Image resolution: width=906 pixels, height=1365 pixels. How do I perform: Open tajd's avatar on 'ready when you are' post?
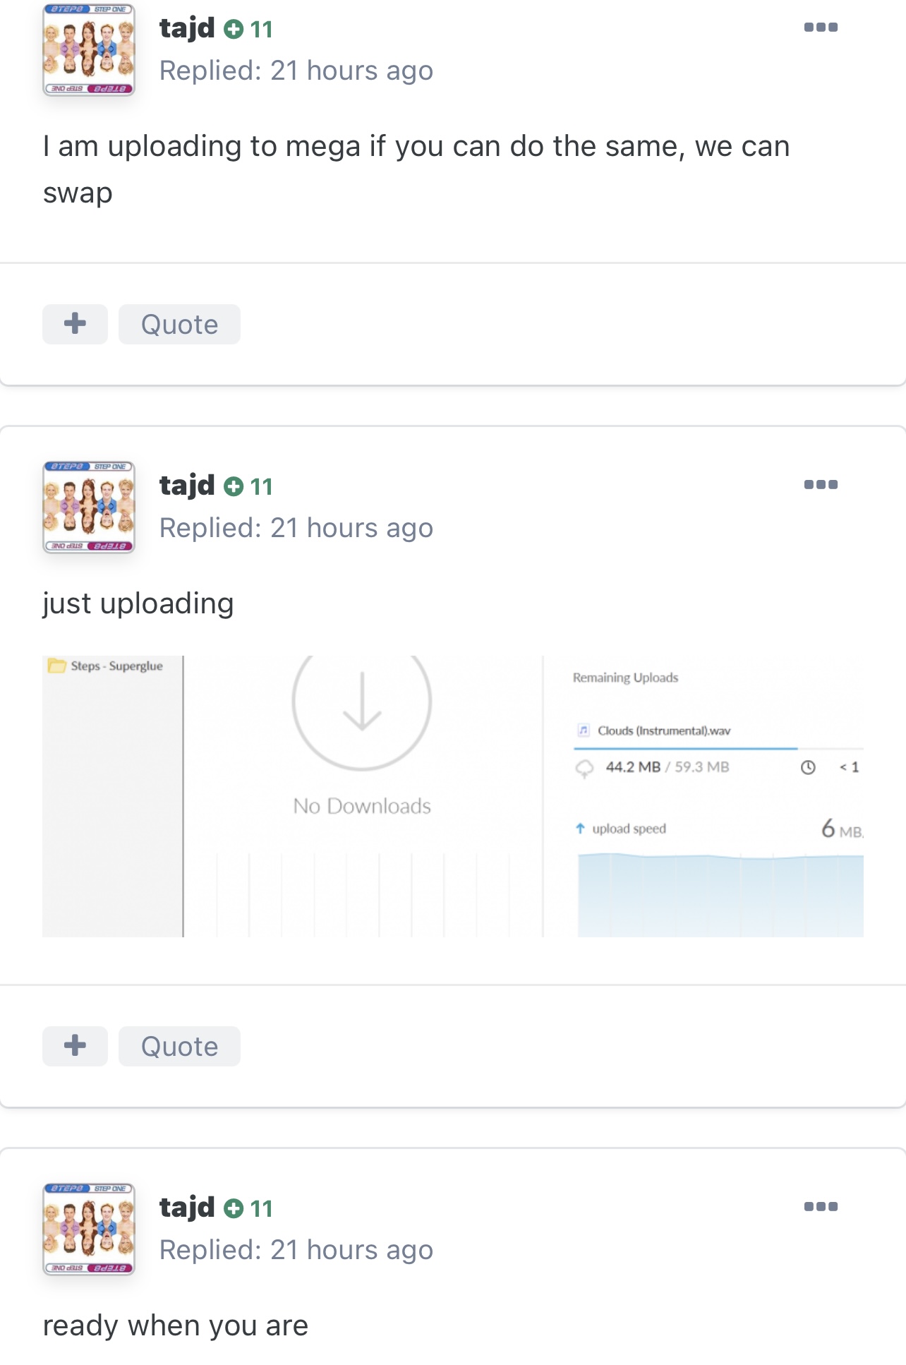(89, 1229)
